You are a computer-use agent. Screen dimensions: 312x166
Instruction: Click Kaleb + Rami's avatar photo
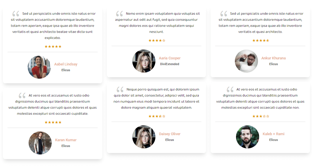click(x=248, y=137)
